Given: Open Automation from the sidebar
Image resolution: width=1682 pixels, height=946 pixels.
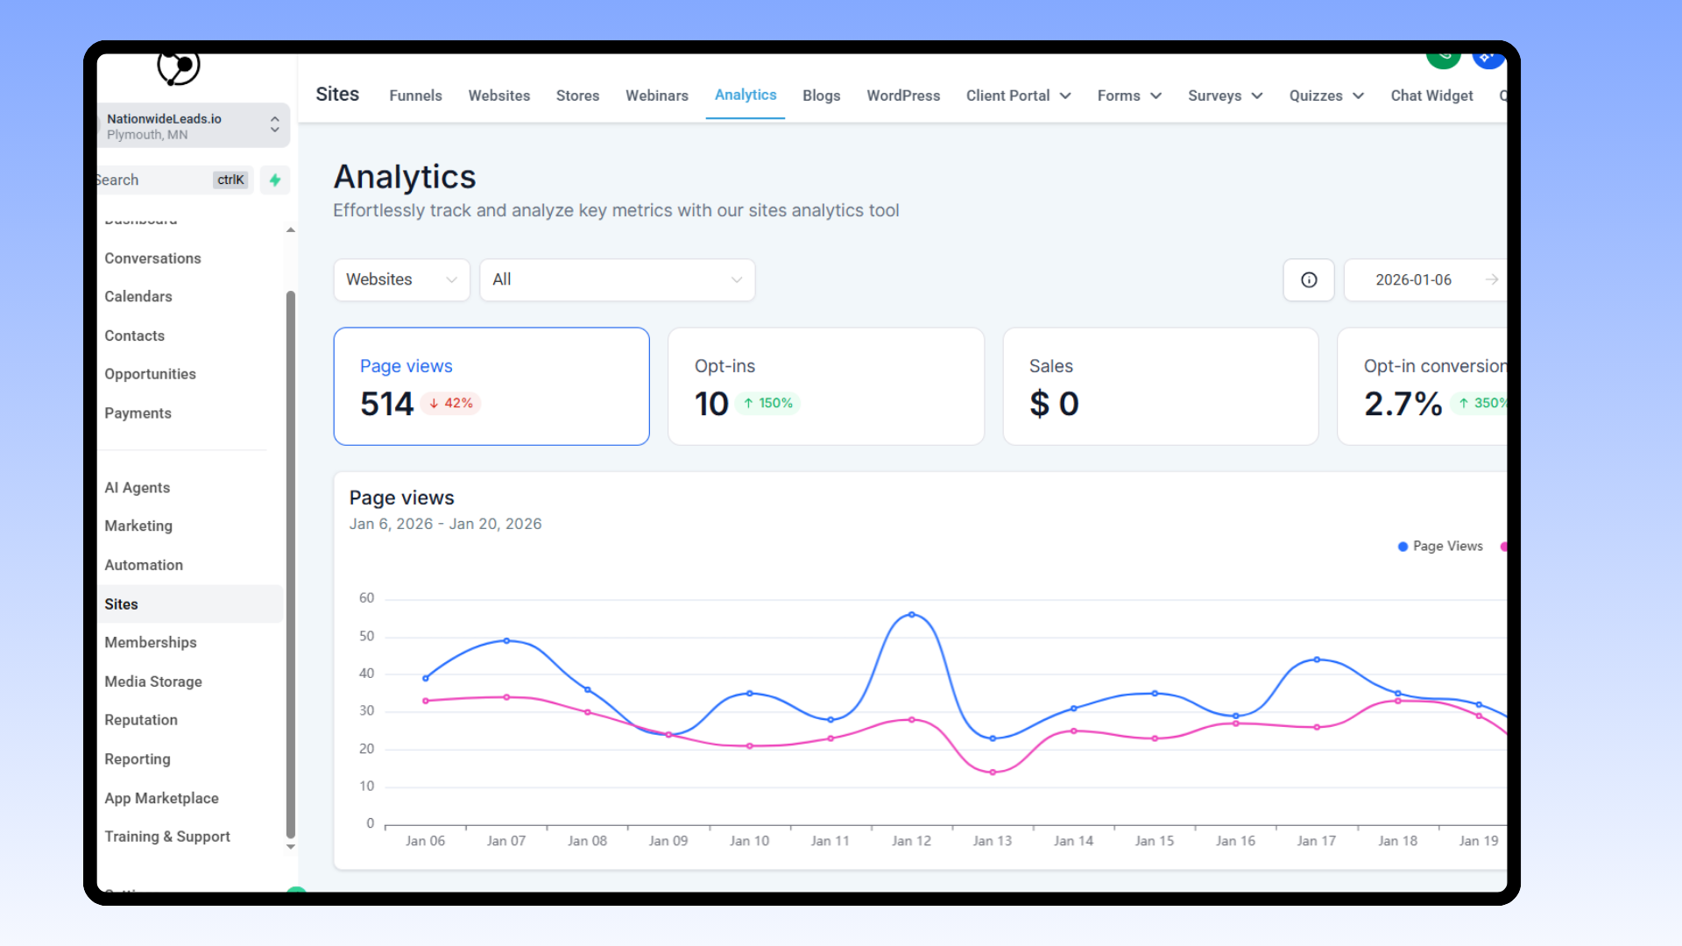Looking at the screenshot, I should [143, 565].
